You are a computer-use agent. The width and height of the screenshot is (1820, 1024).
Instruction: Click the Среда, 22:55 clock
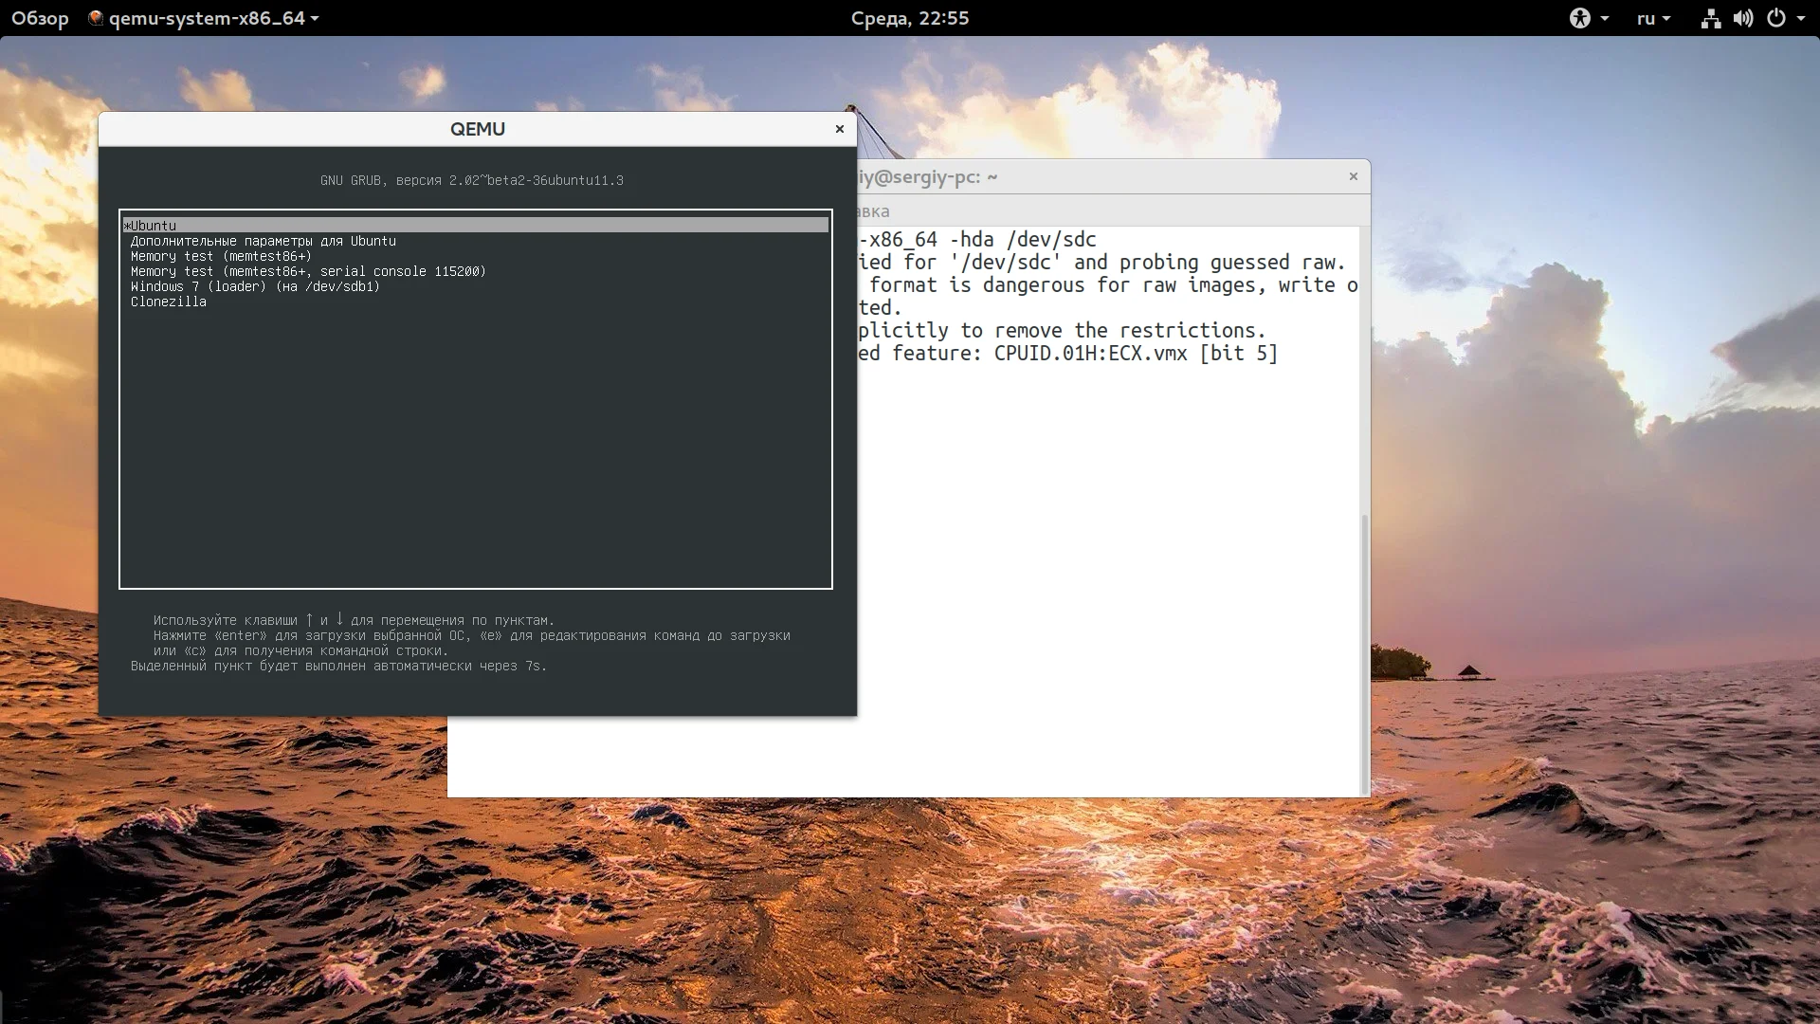(x=909, y=18)
